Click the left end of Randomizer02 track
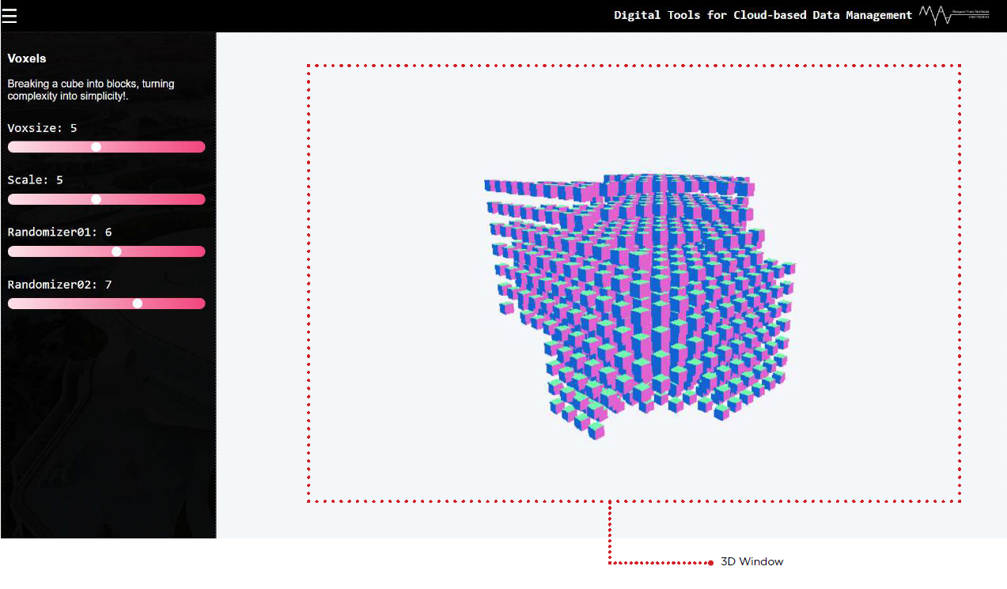 (11, 304)
